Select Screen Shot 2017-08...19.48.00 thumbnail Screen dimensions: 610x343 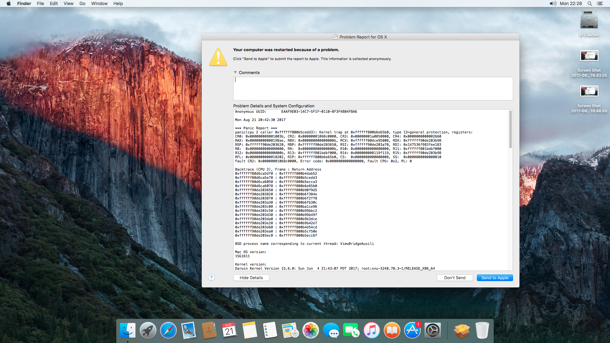tap(589, 91)
